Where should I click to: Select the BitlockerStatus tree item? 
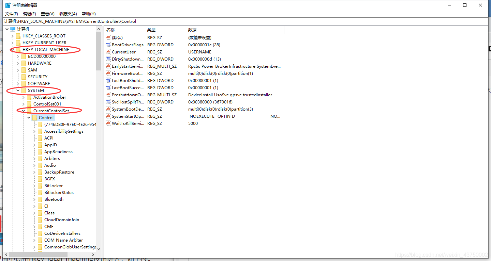point(59,193)
